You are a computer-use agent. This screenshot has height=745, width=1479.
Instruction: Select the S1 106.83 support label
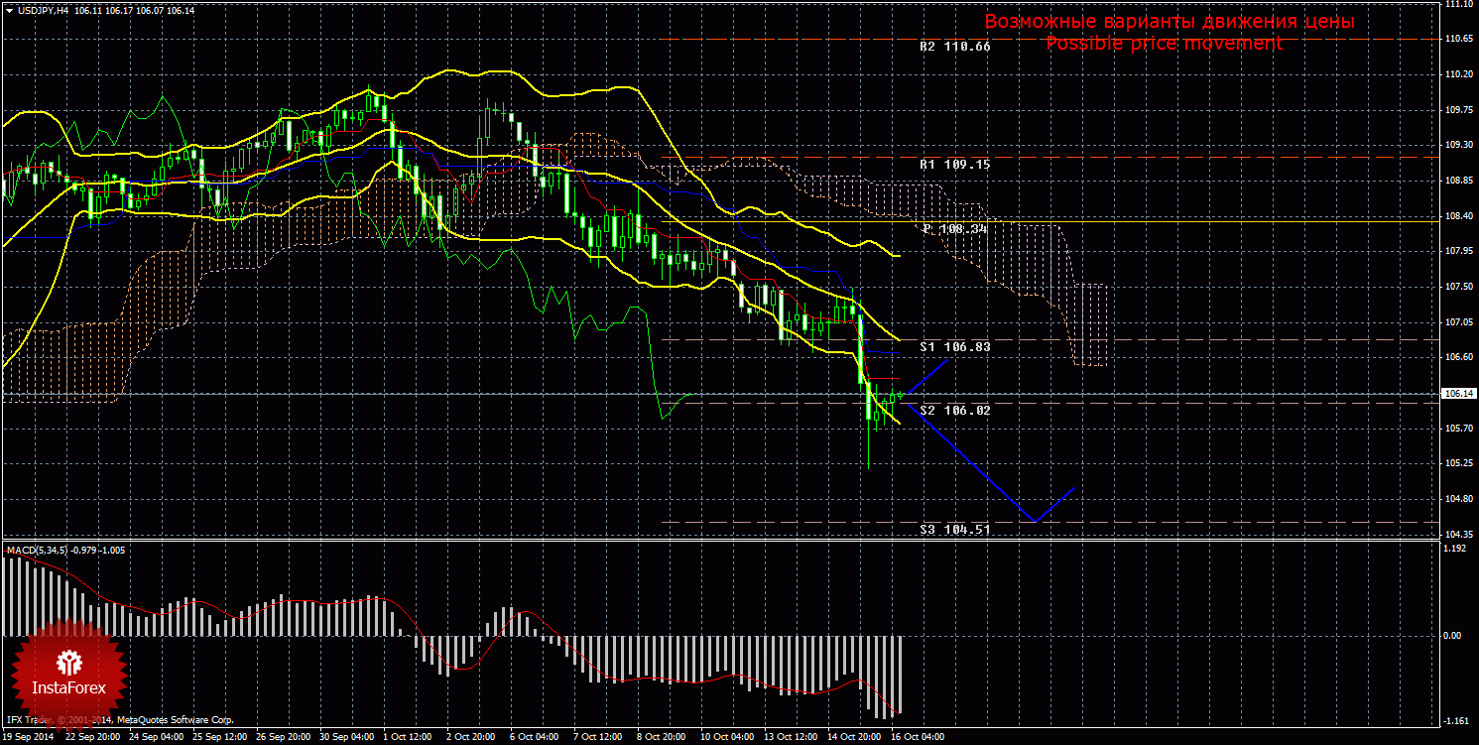click(954, 347)
